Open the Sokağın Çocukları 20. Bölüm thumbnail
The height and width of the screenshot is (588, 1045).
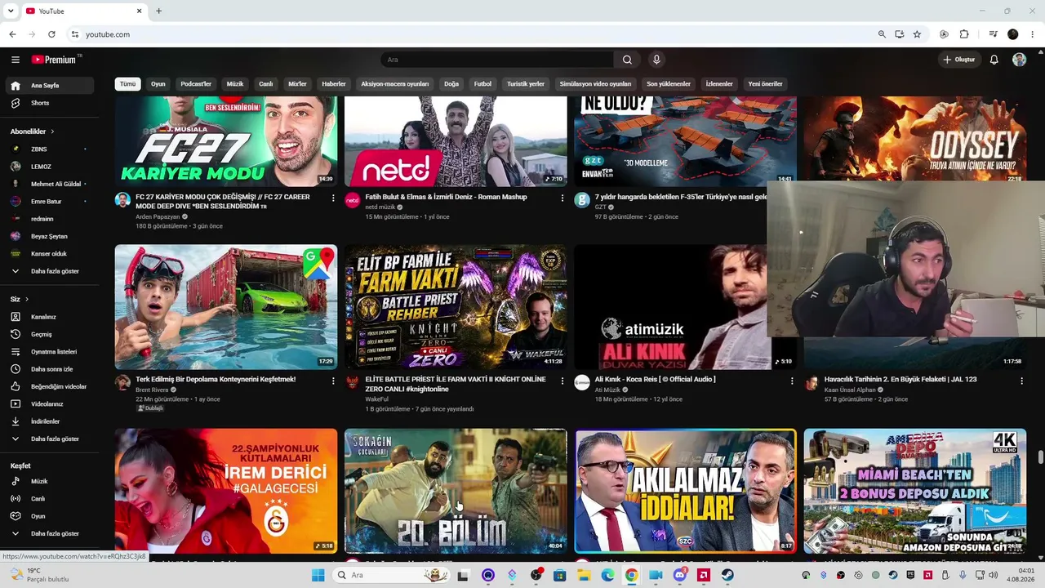click(456, 491)
